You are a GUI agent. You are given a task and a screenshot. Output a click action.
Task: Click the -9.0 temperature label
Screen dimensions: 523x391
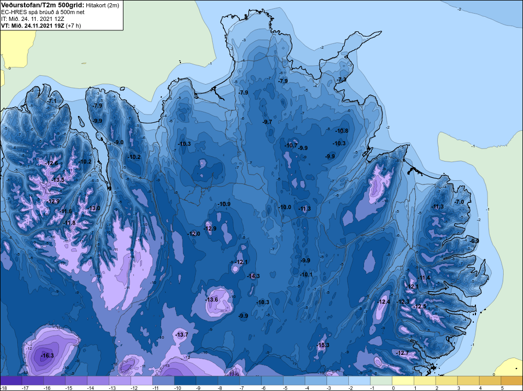point(118,142)
